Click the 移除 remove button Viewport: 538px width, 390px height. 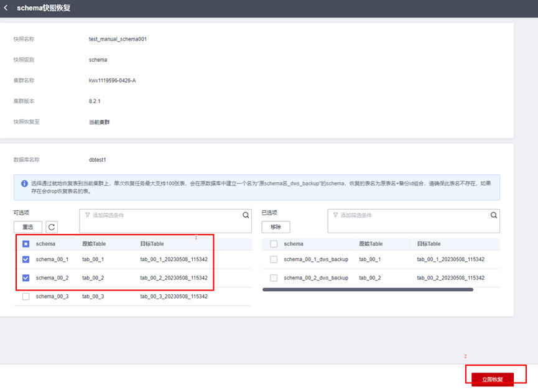click(x=276, y=227)
